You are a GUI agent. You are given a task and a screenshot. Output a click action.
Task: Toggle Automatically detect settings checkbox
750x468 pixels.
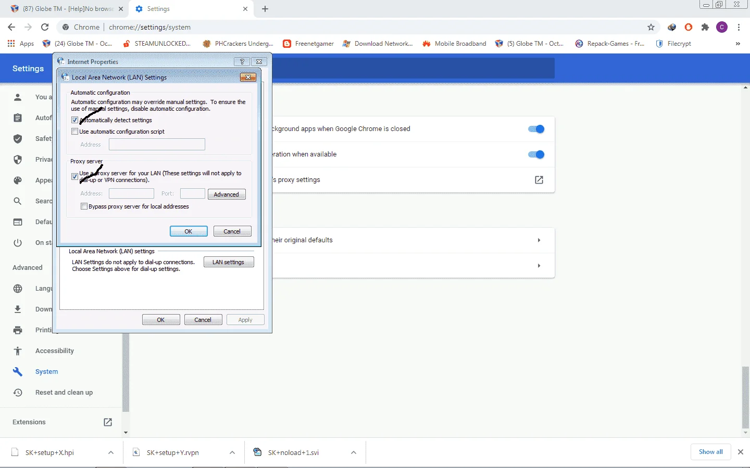(x=74, y=120)
